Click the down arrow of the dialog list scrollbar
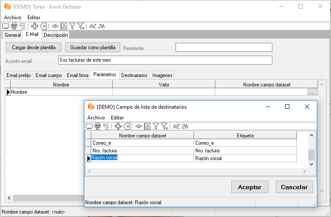This screenshot has width=331, height=217. 311,164
